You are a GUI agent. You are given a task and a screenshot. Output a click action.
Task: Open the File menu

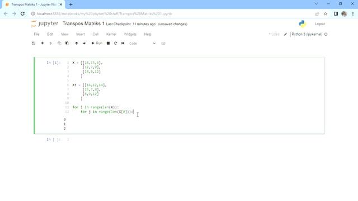coord(36,34)
